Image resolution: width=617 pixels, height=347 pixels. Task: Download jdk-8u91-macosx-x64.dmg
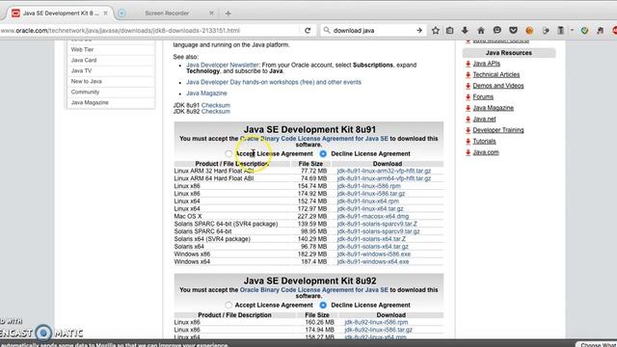[373, 216]
